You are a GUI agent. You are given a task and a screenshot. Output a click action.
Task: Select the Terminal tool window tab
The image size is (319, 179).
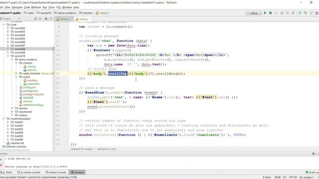coord(77,173)
